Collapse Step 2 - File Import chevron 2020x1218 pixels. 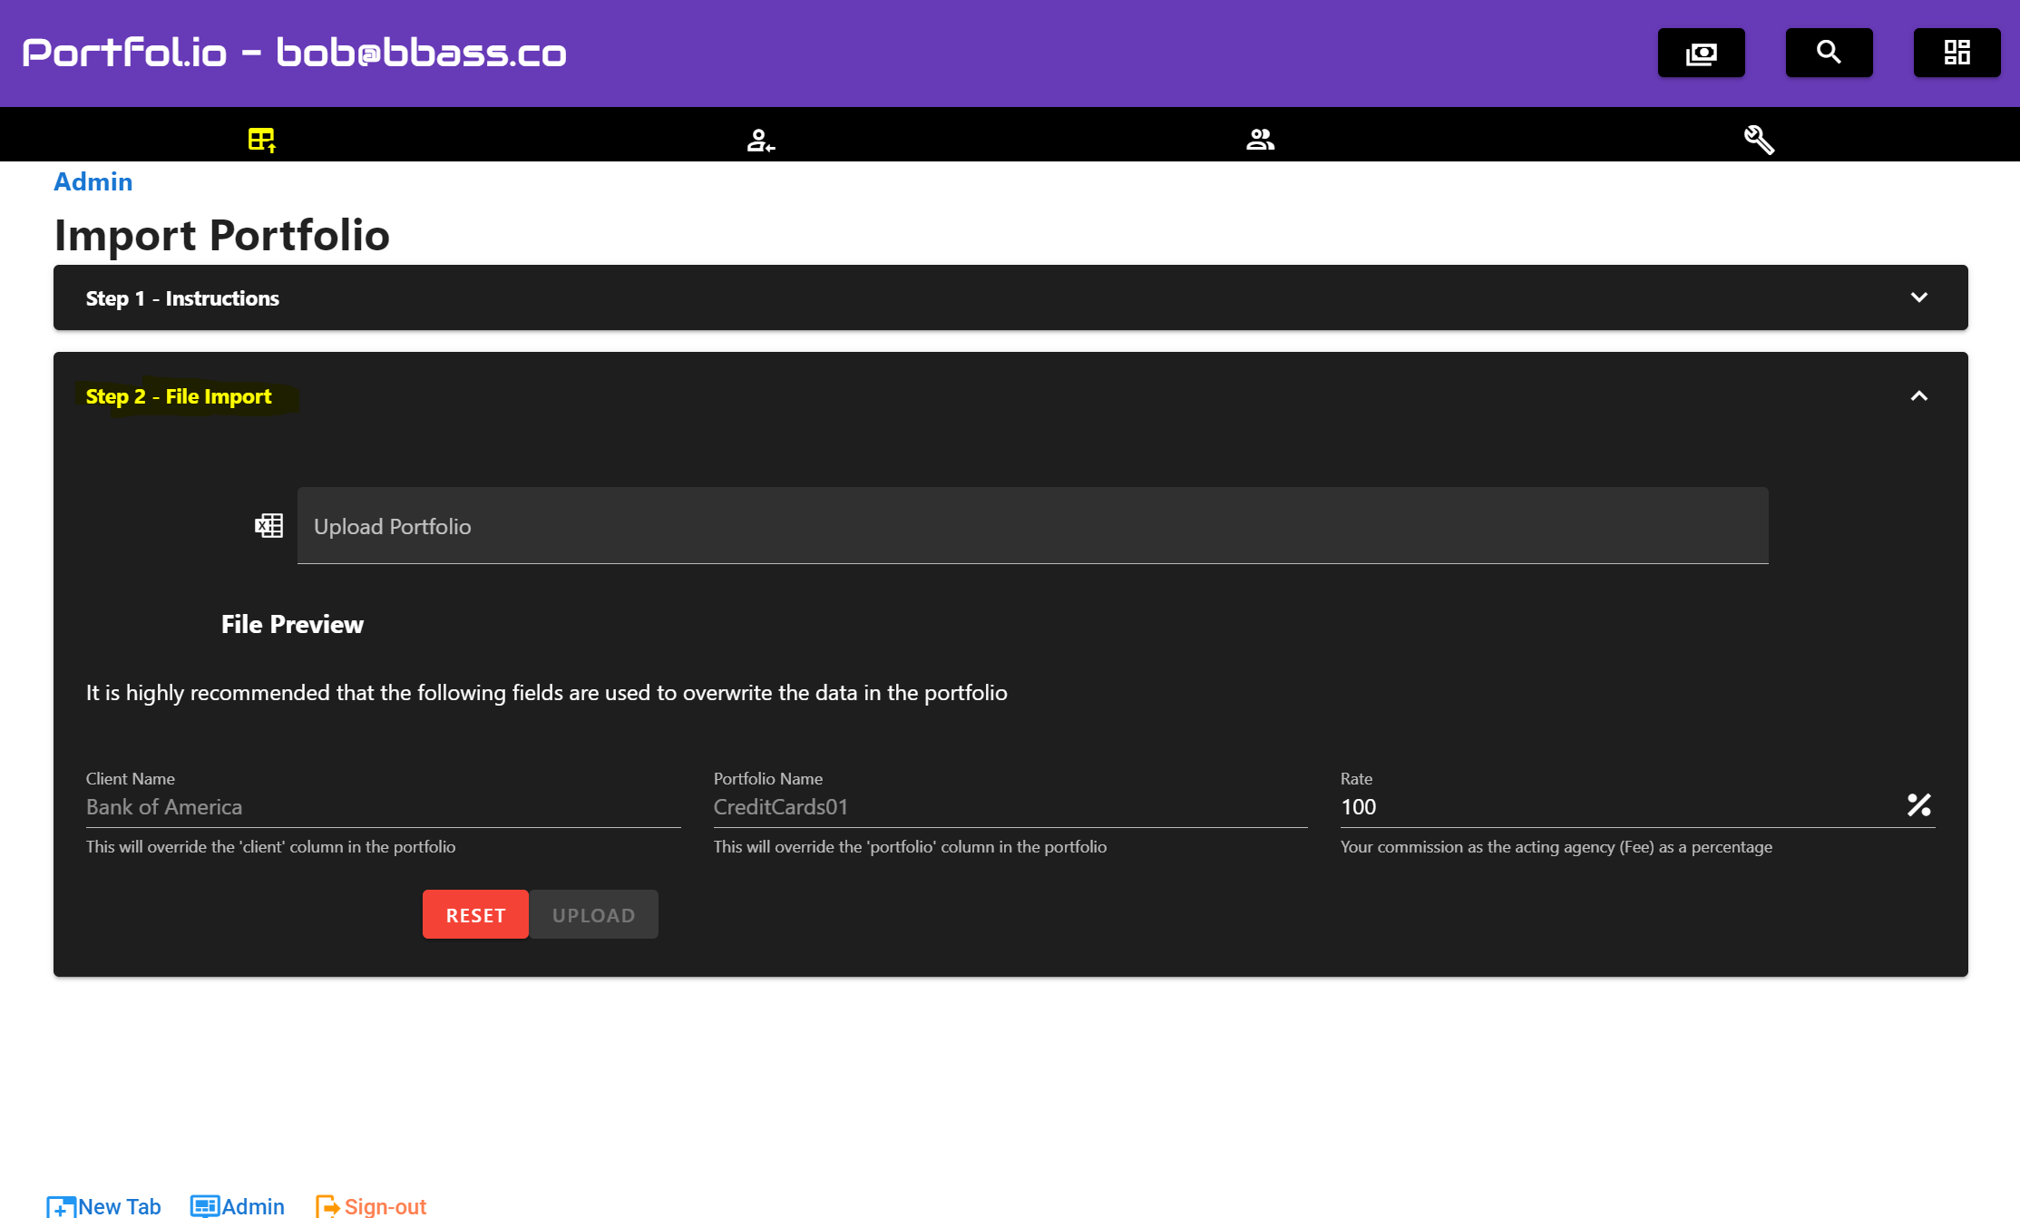1918,396
